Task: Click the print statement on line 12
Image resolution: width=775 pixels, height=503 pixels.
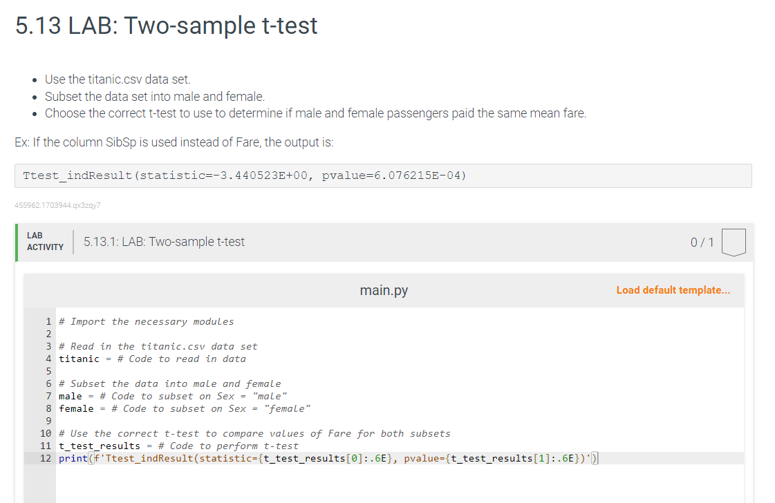Action: click(332, 459)
